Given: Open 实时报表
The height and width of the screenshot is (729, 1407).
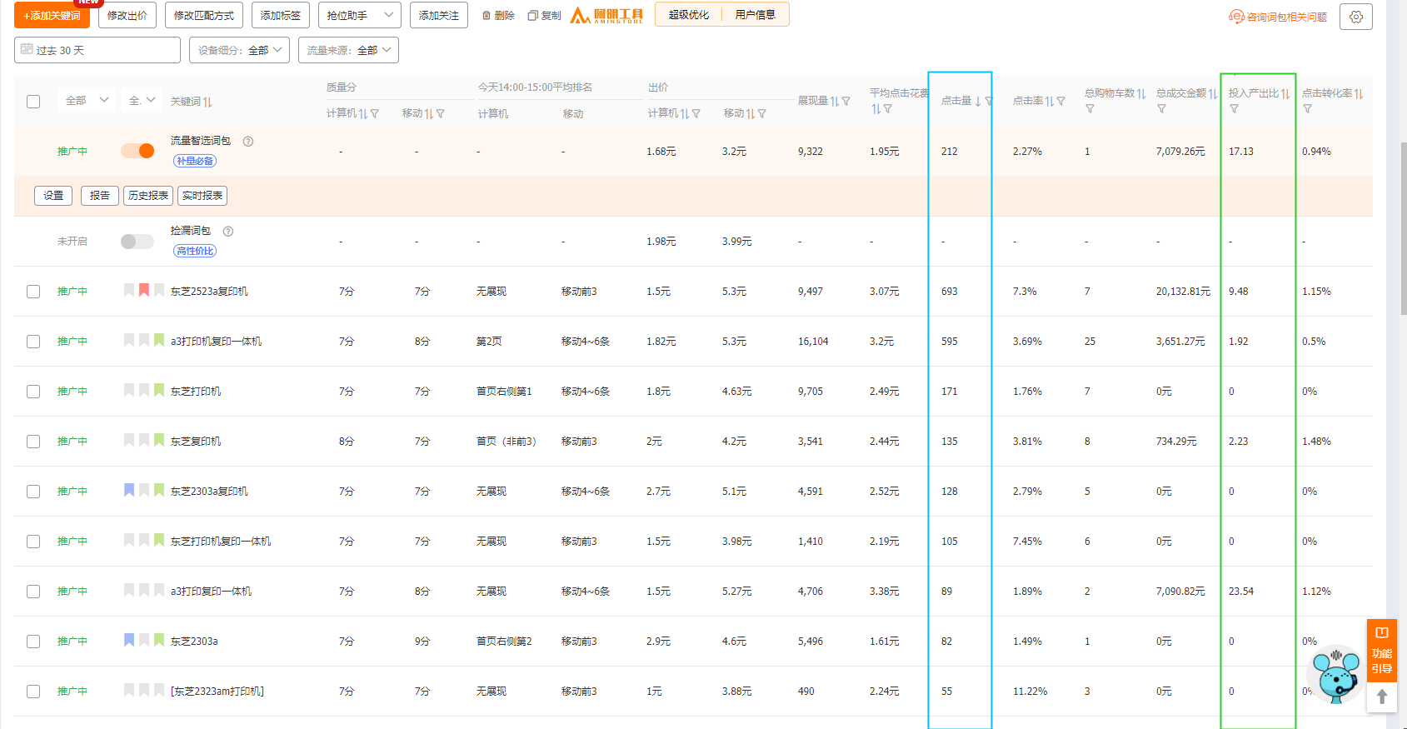Looking at the screenshot, I should tap(202, 196).
